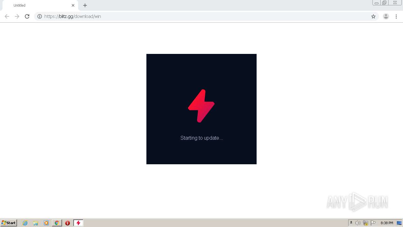Viewport: 403px width, 227px height.
Task: Launch Internet Explorer from taskbar
Action: (x=25, y=223)
